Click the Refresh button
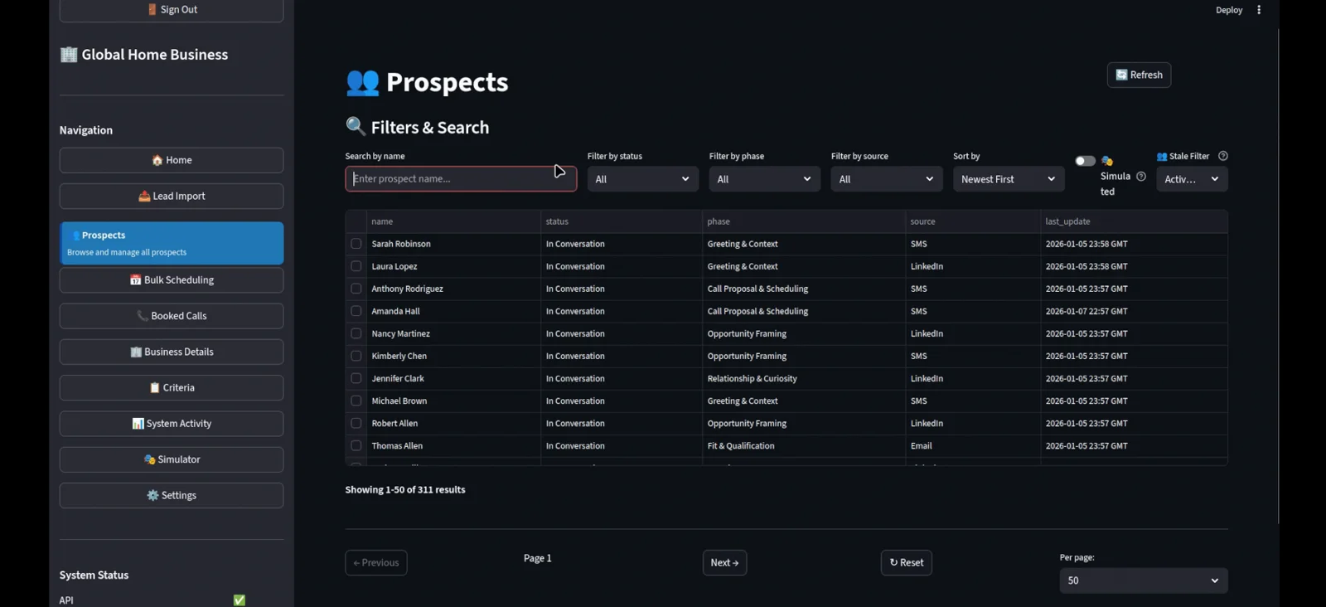This screenshot has height=607, width=1326. [1139, 75]
